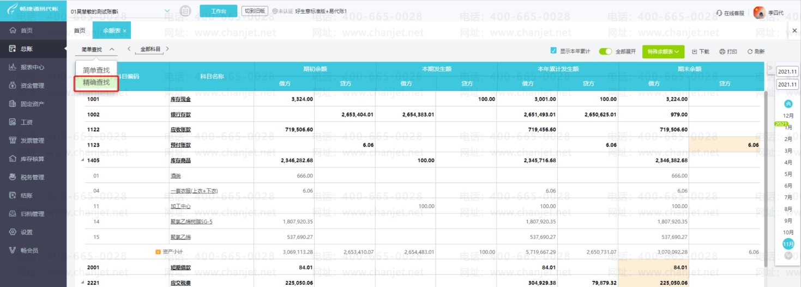Click the 李四代 user avatar
Viewport: 801px width, 287px height.
[x=759, y=12]
